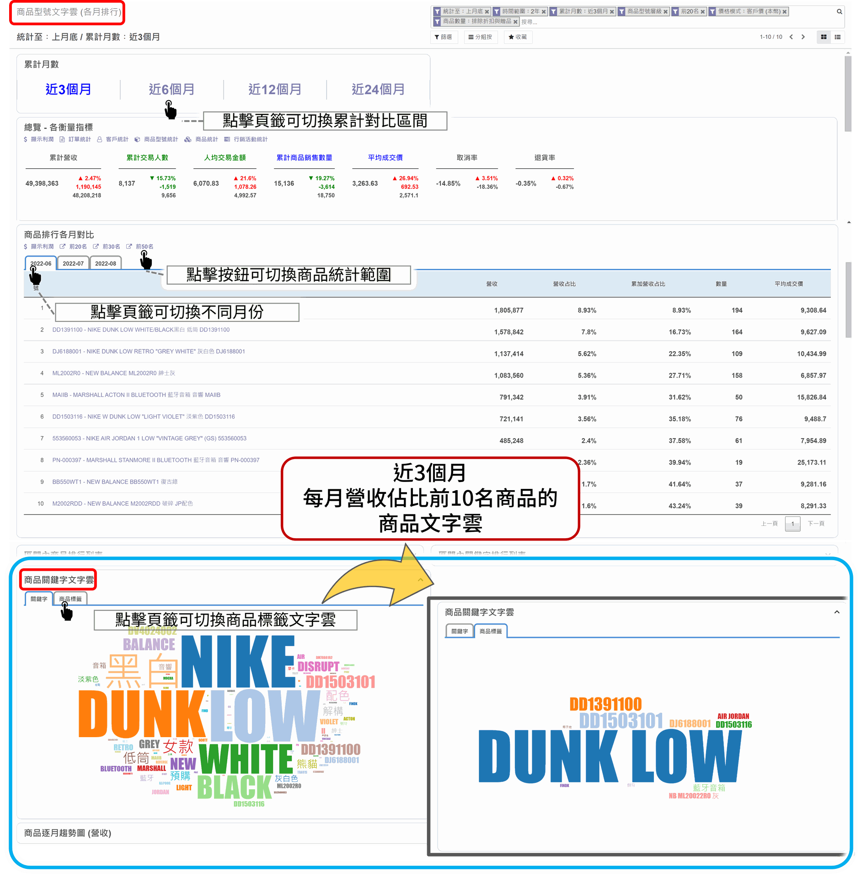The width and height of the screenshot is (862, 878).
Task: Remove the 累計月數：近3個月 filter tag
Action: (x=612, y=12)
